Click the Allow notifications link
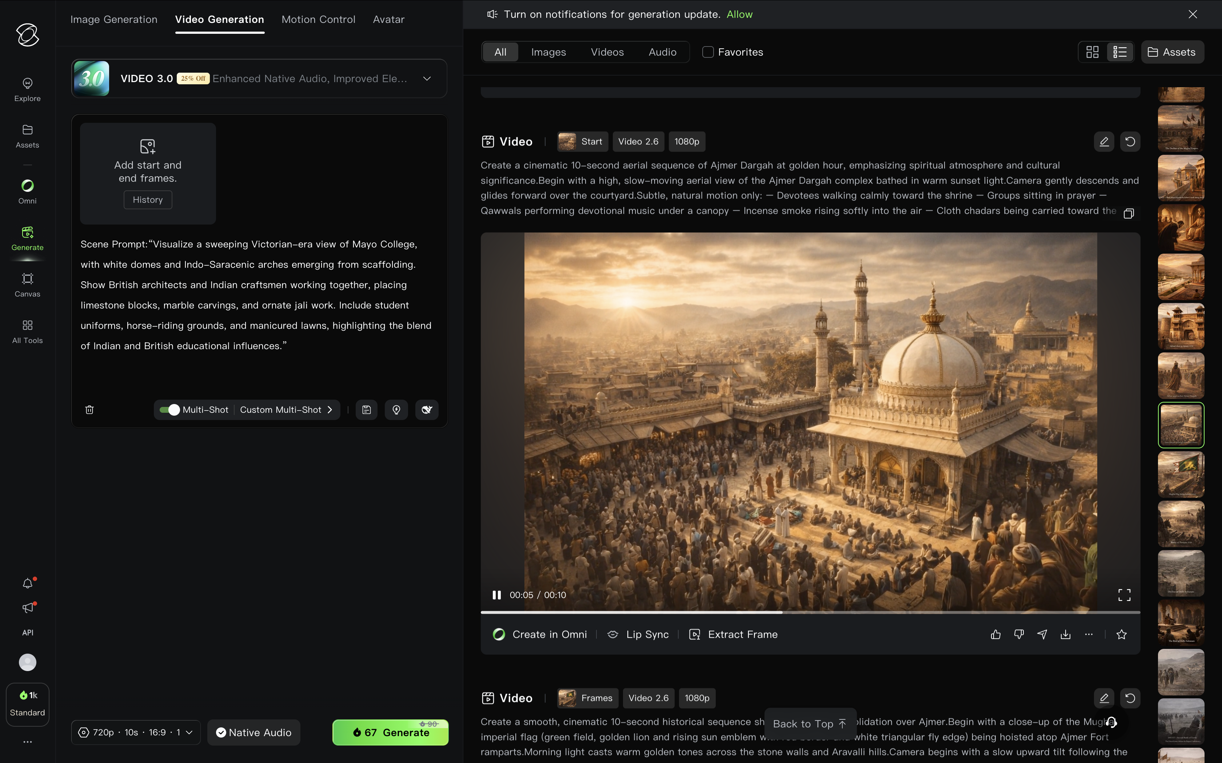This screenshot has height=763, width=1222. tap(739, 14)
